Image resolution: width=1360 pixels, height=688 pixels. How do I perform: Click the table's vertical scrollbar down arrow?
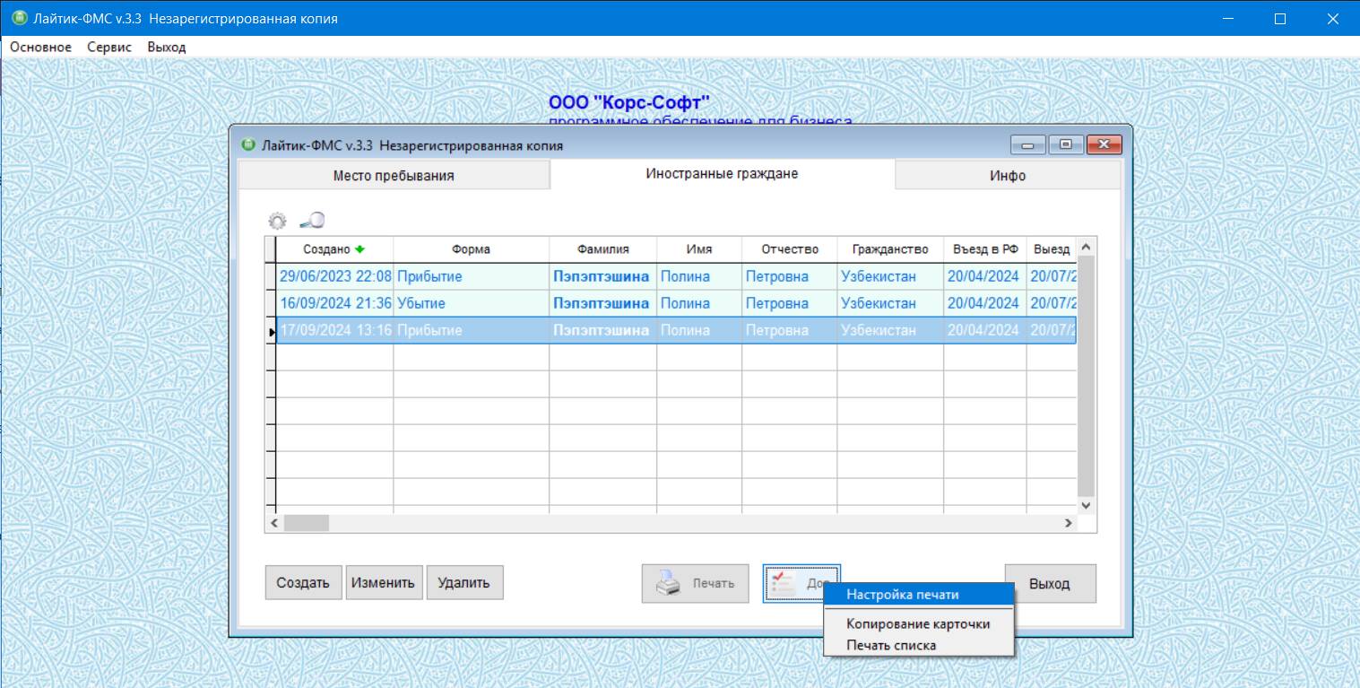pos(1086,505)
